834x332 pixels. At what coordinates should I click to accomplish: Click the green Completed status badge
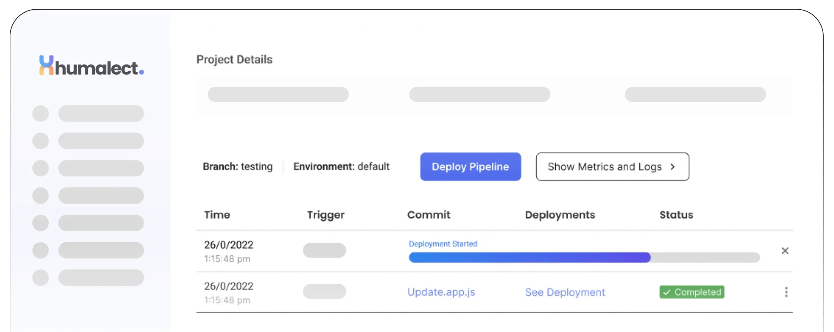click(692, 292)
